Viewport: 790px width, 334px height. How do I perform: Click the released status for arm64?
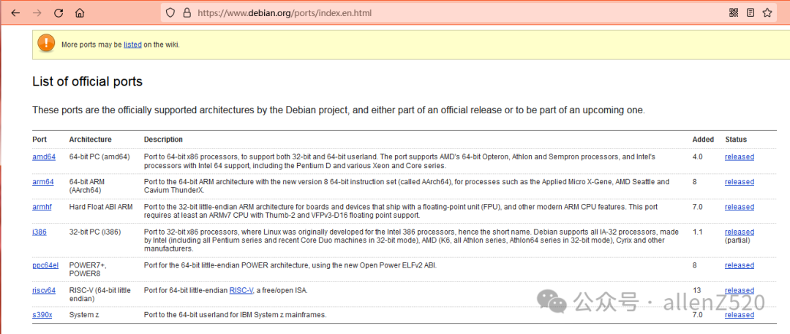coord(739,181)
